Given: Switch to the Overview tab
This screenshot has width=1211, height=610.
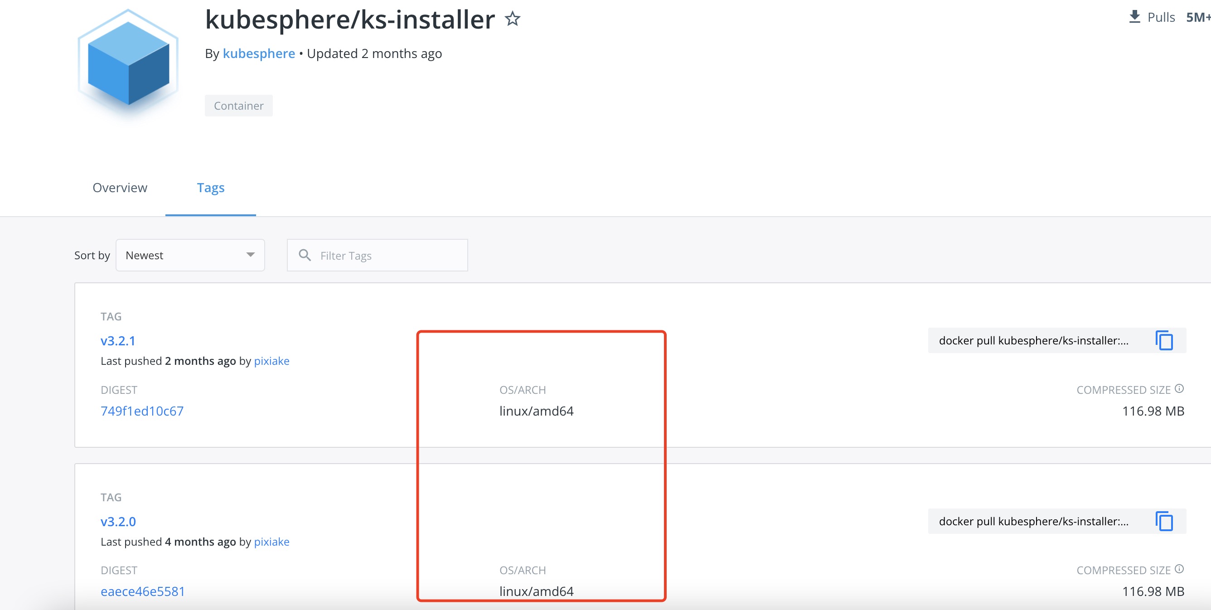Looking at the screenshot, I should coord(120,188).
